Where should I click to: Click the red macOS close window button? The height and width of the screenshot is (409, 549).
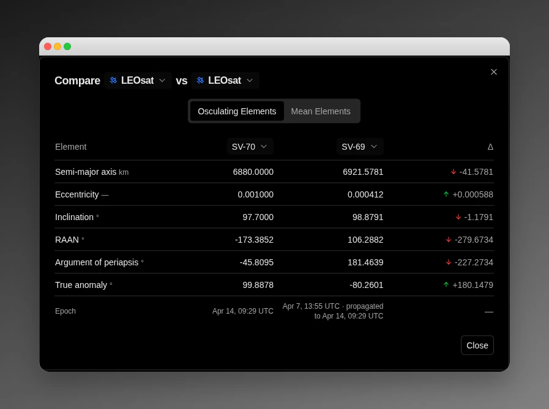(48, 46)
